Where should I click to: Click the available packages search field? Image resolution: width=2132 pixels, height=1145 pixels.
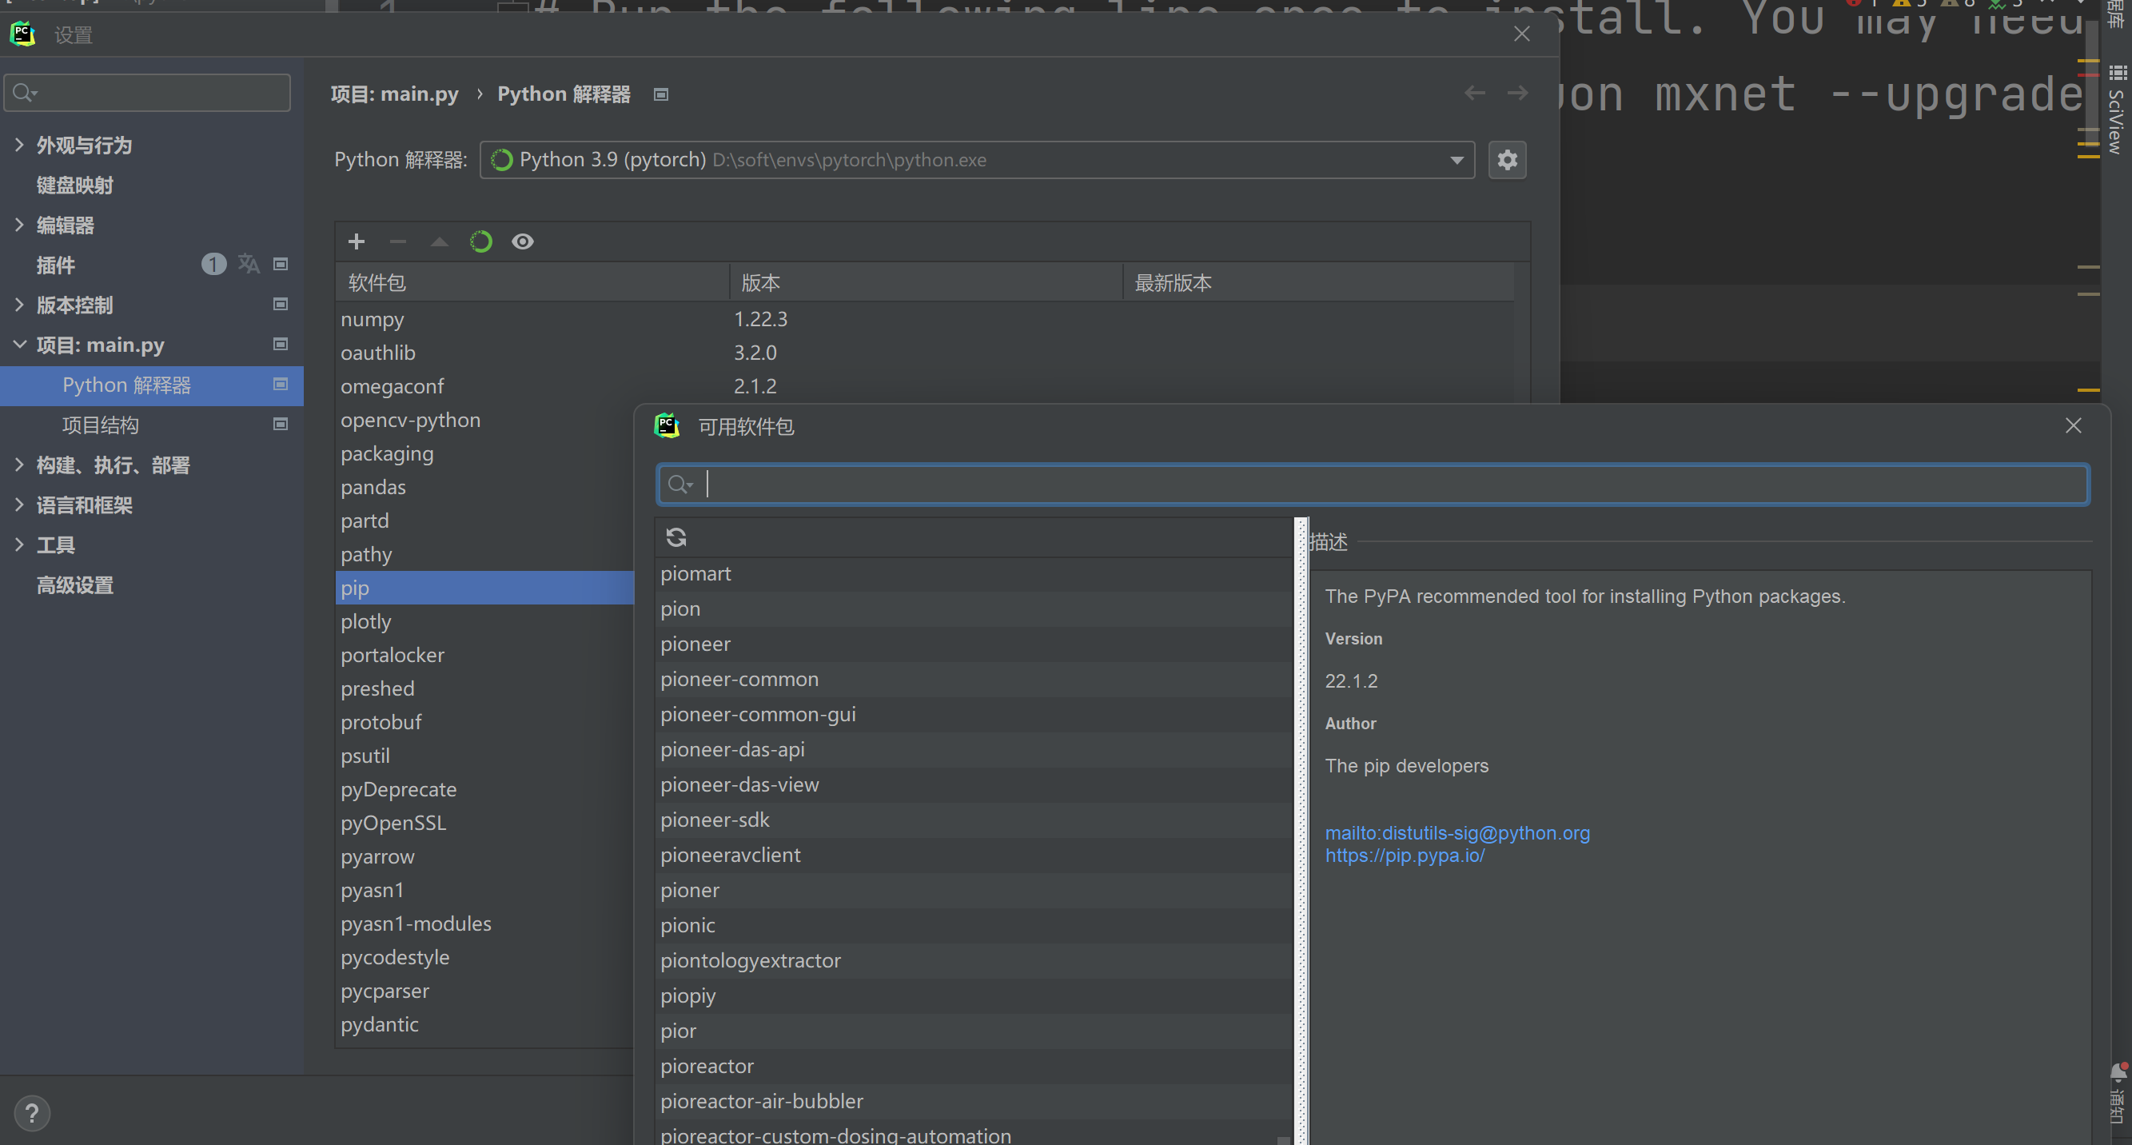pos(1373,485)
